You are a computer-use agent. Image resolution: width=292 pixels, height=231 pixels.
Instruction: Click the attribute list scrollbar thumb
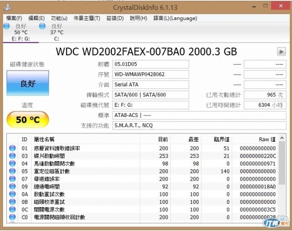tap(282, 163)
